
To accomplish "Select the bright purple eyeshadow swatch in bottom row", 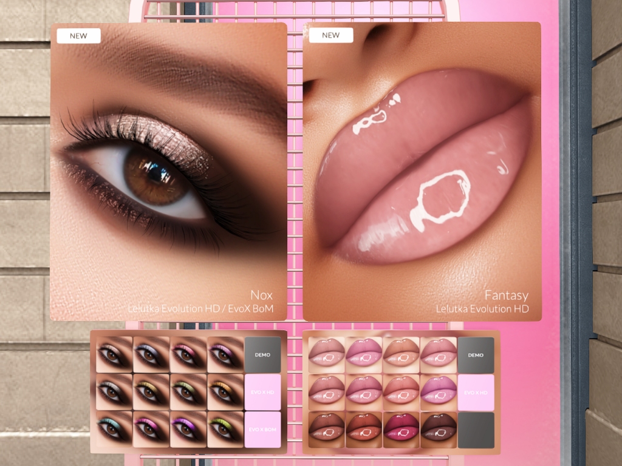I will (x=188, y=430).
